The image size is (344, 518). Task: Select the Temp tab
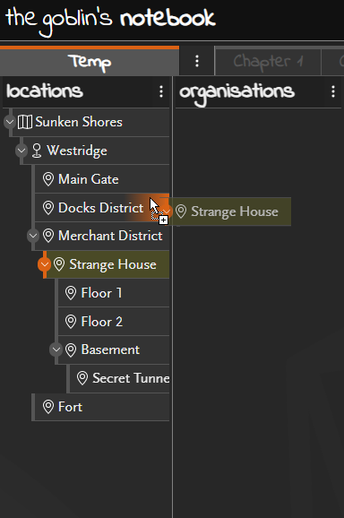click(90, 62)
